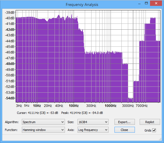Click the -54dB label on the vertical axis
164x143 pixels.
click(10, 98)
